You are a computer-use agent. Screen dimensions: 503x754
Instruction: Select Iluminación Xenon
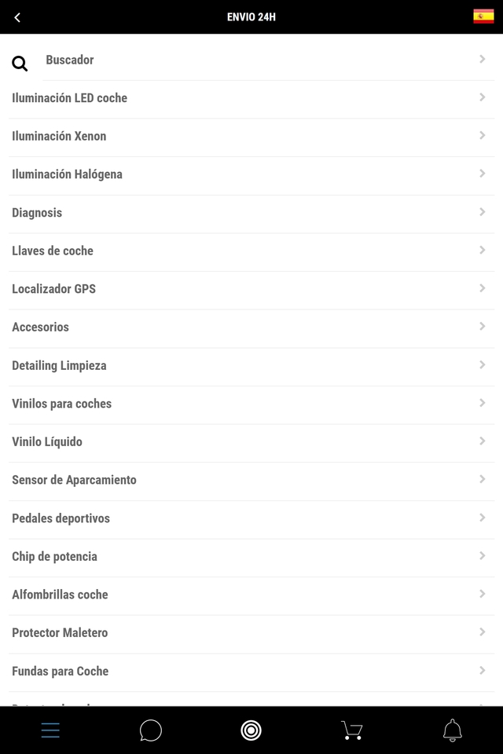click(x=251, y=136)
